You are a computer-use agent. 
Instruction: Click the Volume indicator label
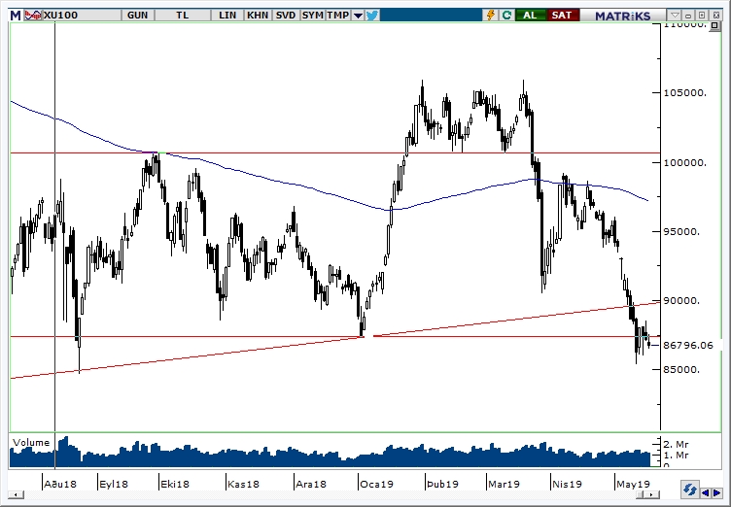coord(31,442)
